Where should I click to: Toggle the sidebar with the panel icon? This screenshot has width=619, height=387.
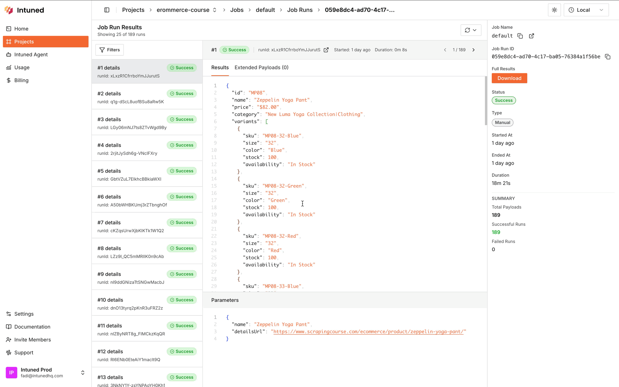coord(106,10)
